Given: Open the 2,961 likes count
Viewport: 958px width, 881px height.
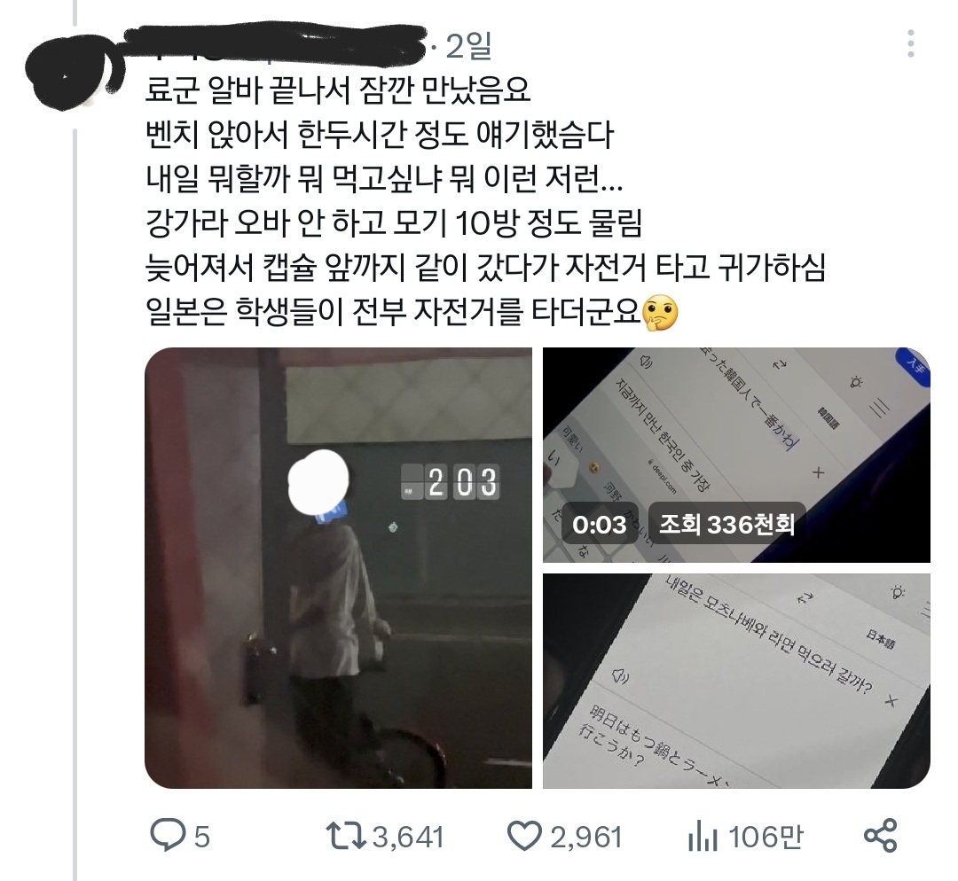Looking at the screenshot, I should 586,837.
